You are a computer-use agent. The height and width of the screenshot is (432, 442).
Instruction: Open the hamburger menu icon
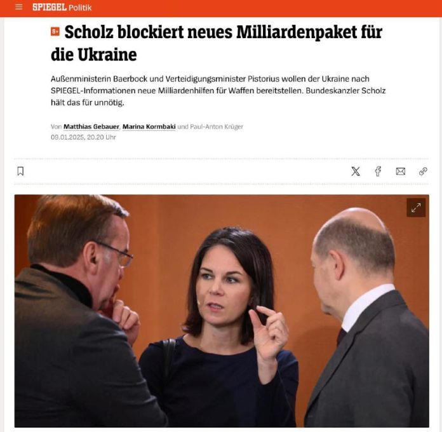click(x=18, y=7)
